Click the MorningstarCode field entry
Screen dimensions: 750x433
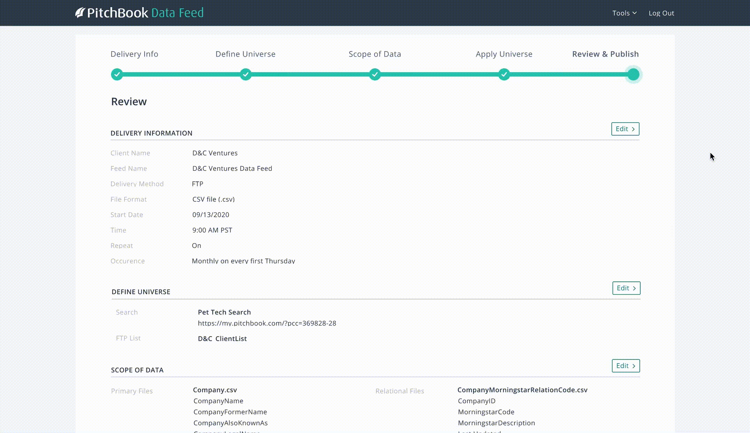[486, 412]
